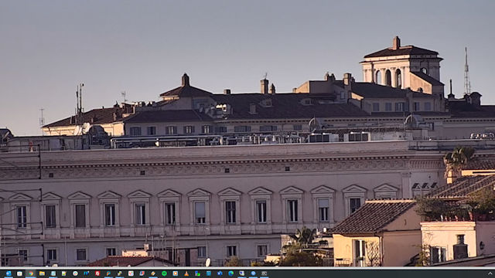Open the notepad icon with green pencil

[64, 273]
